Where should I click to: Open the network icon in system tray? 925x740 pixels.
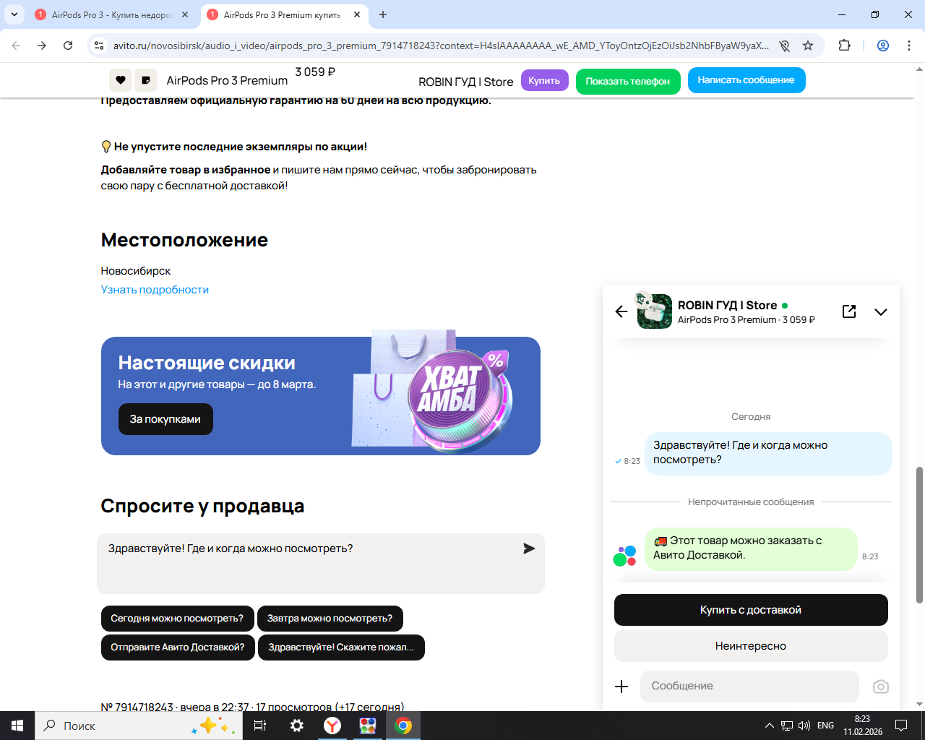pyautogui.click(x=787, y=726)
